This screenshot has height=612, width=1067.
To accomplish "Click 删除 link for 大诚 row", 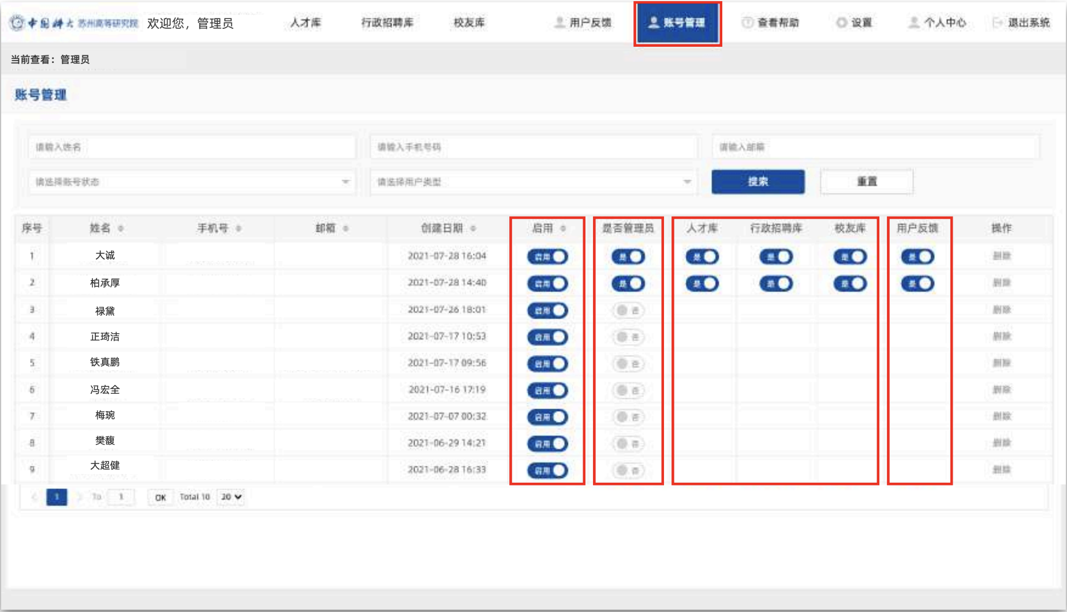I will [x=1001, y=256].
